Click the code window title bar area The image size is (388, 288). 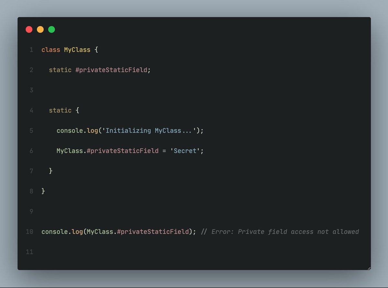[194, 29]
